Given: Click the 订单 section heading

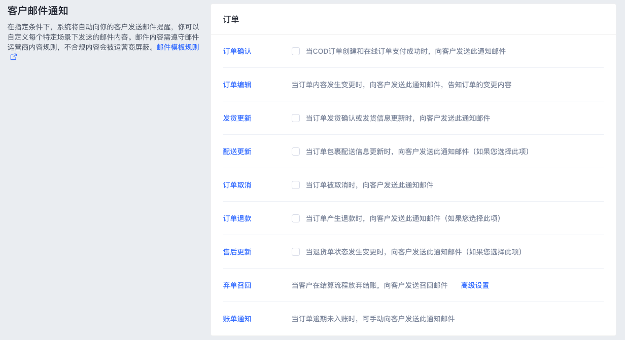Looking at the screenshot, I should click(231, 20).
